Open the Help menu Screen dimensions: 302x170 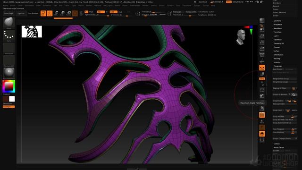213,6
